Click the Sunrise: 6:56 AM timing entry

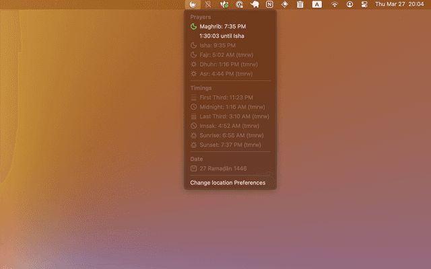pos(226,135)
